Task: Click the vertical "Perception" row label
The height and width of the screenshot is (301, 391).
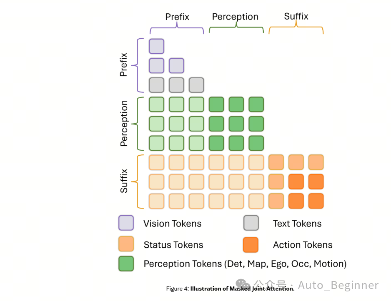Action: coord(124,123)
